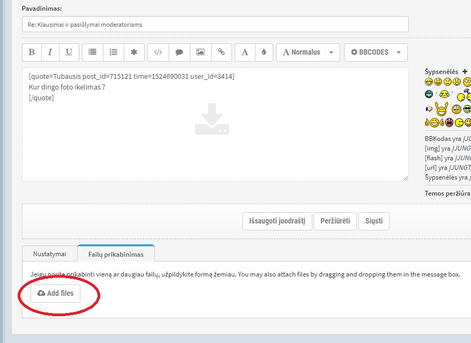Open the BBCODES dropdown menu
The width and height of the screenshot is (471, 343).
coord(376,53)
